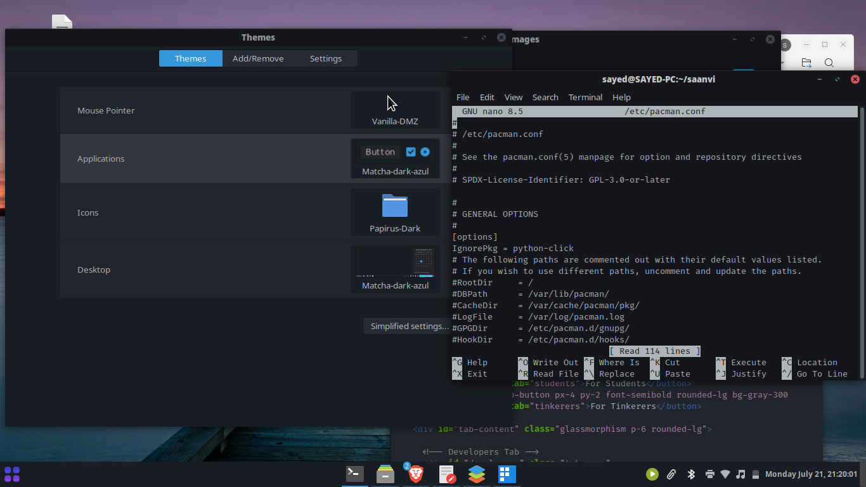Click the Simplified settings... button
The image size is (866, 487).
pos(410,326)
